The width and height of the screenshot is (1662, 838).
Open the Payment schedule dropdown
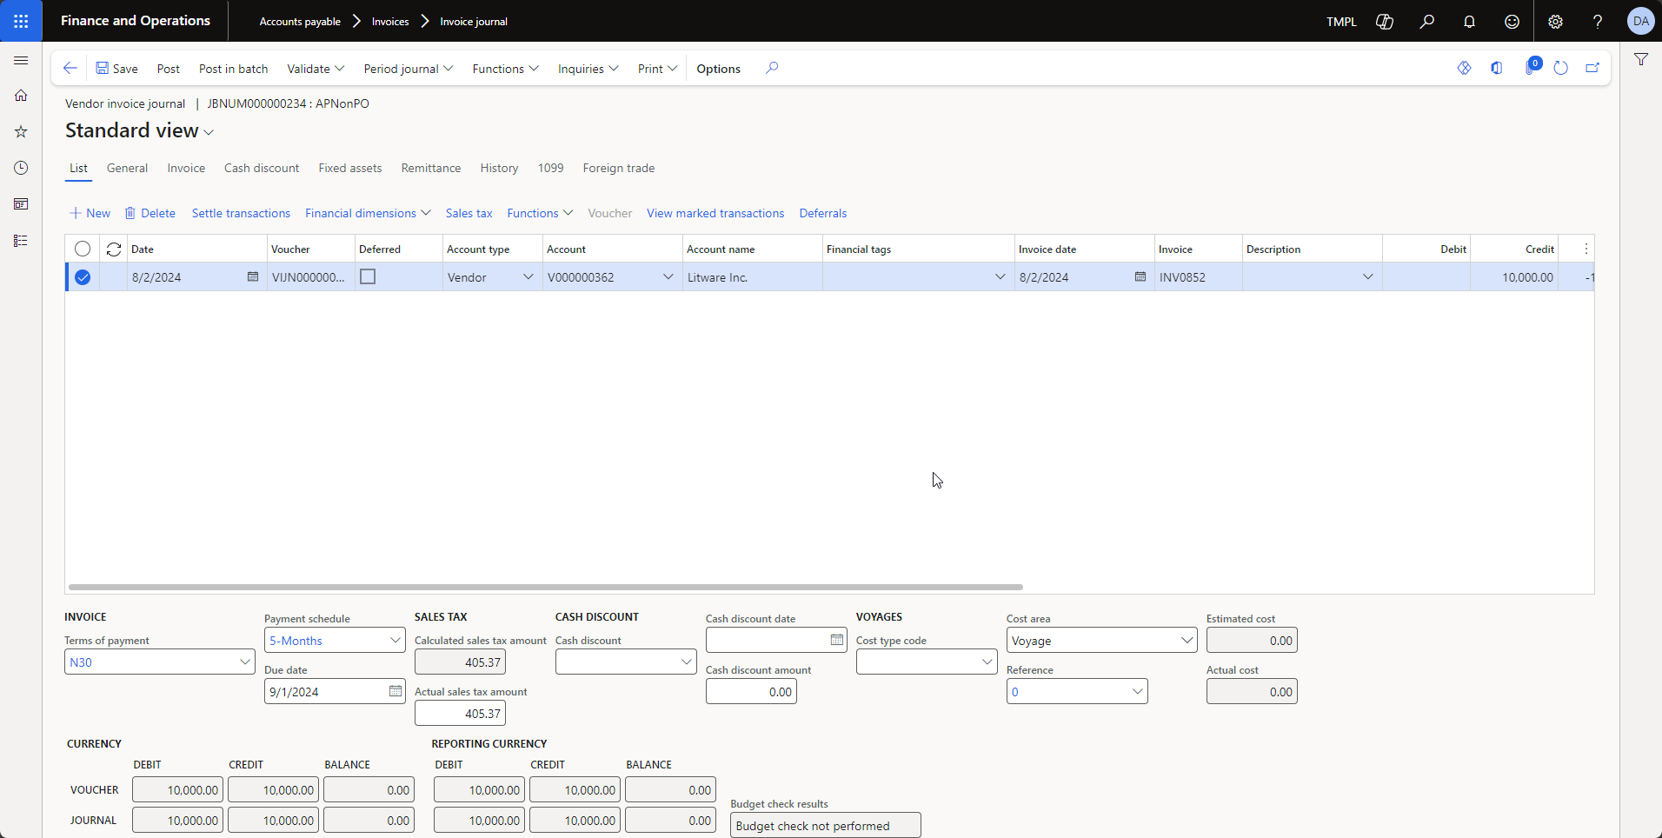[396, 640]
